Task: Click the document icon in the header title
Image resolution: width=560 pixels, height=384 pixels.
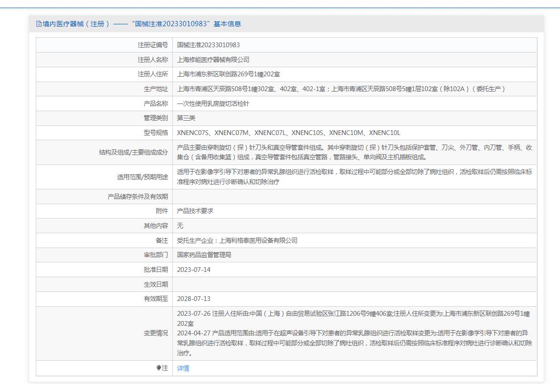Action: coord(39,24)
